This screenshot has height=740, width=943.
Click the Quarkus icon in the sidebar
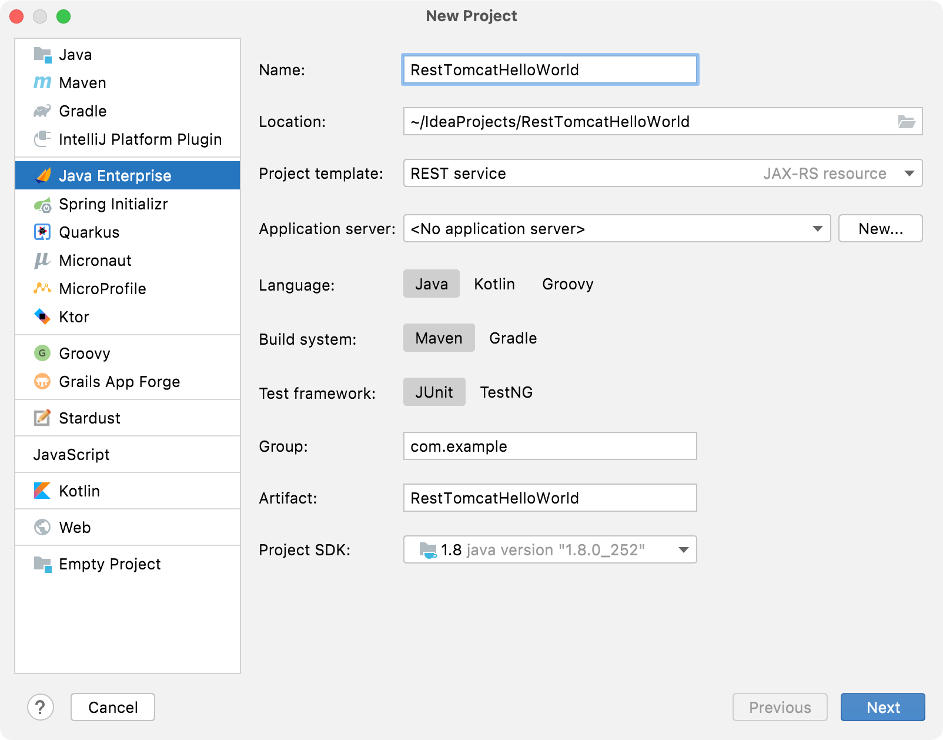point(42,232)
